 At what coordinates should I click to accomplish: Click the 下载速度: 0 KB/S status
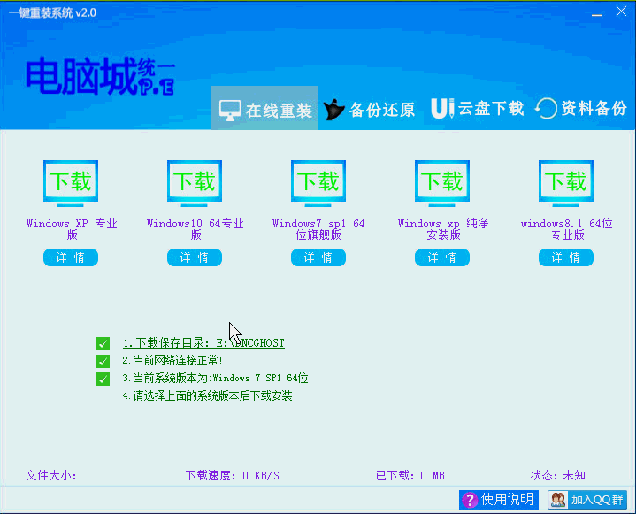pos(233,475)
